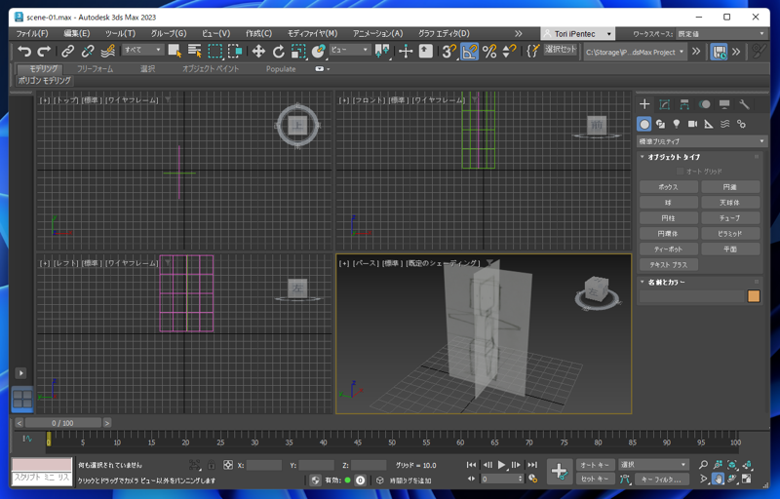This screenshot has width=780, height=499.
Task: Toggle the オート キー auto key button
Action: (596, 465)
